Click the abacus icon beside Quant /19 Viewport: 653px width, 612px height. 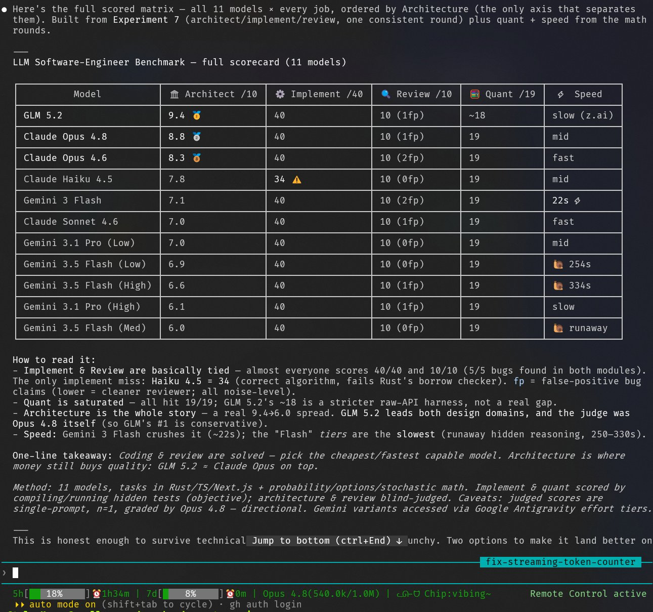point(474,94)
